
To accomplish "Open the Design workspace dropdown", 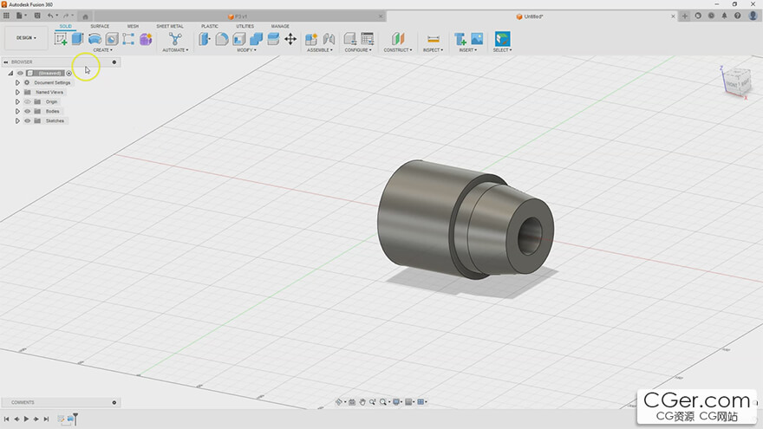I will tap(26, 38).
